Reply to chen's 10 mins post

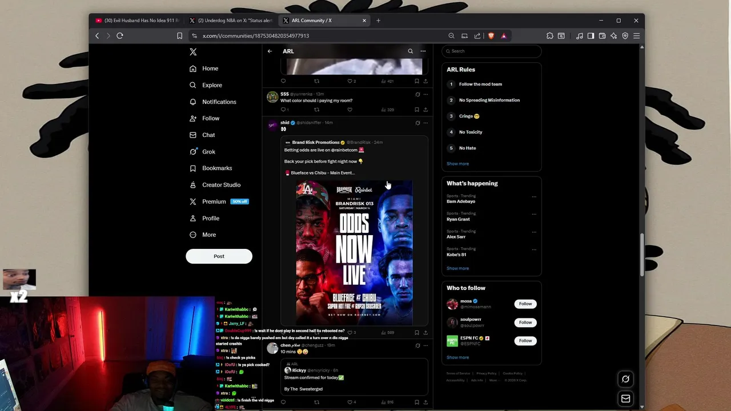click(283, 402)
